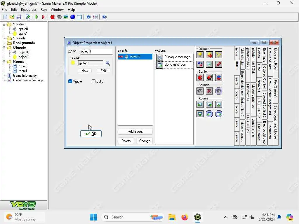Pick the Create Instance light bulb action
This screenshot has height=224, width=299.
click(200, 55)
